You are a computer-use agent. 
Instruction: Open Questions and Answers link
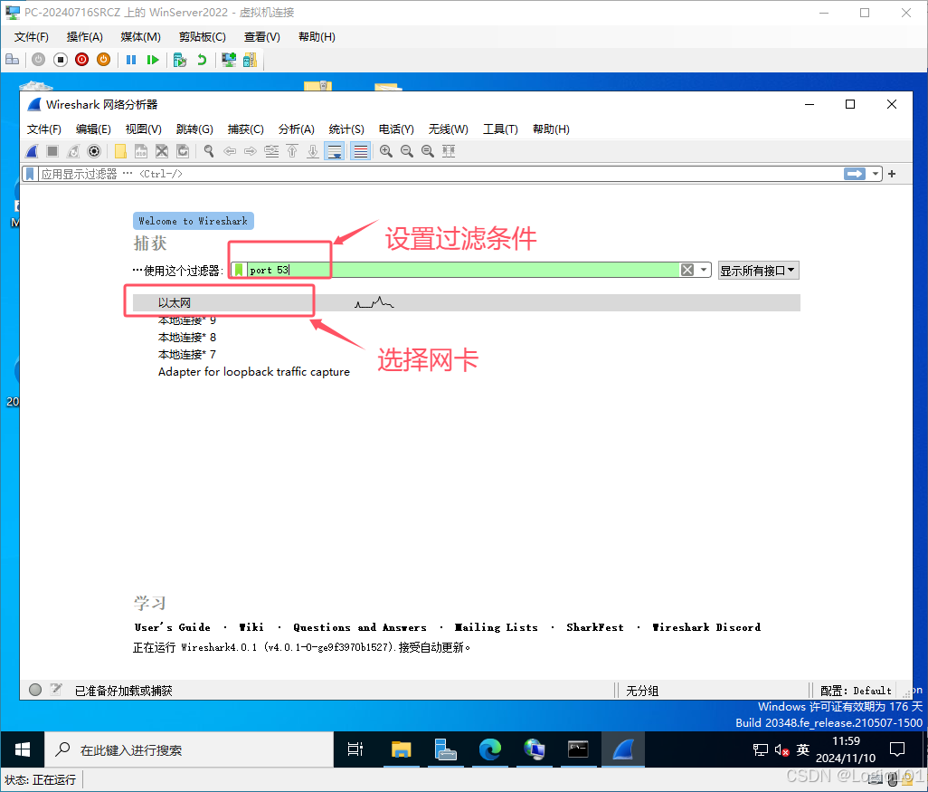tap(360, 626)
